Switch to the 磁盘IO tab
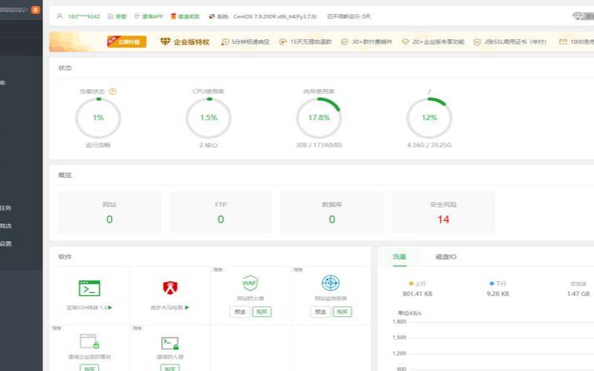Screen dimensions: 594x371 [x=446, y=257]
